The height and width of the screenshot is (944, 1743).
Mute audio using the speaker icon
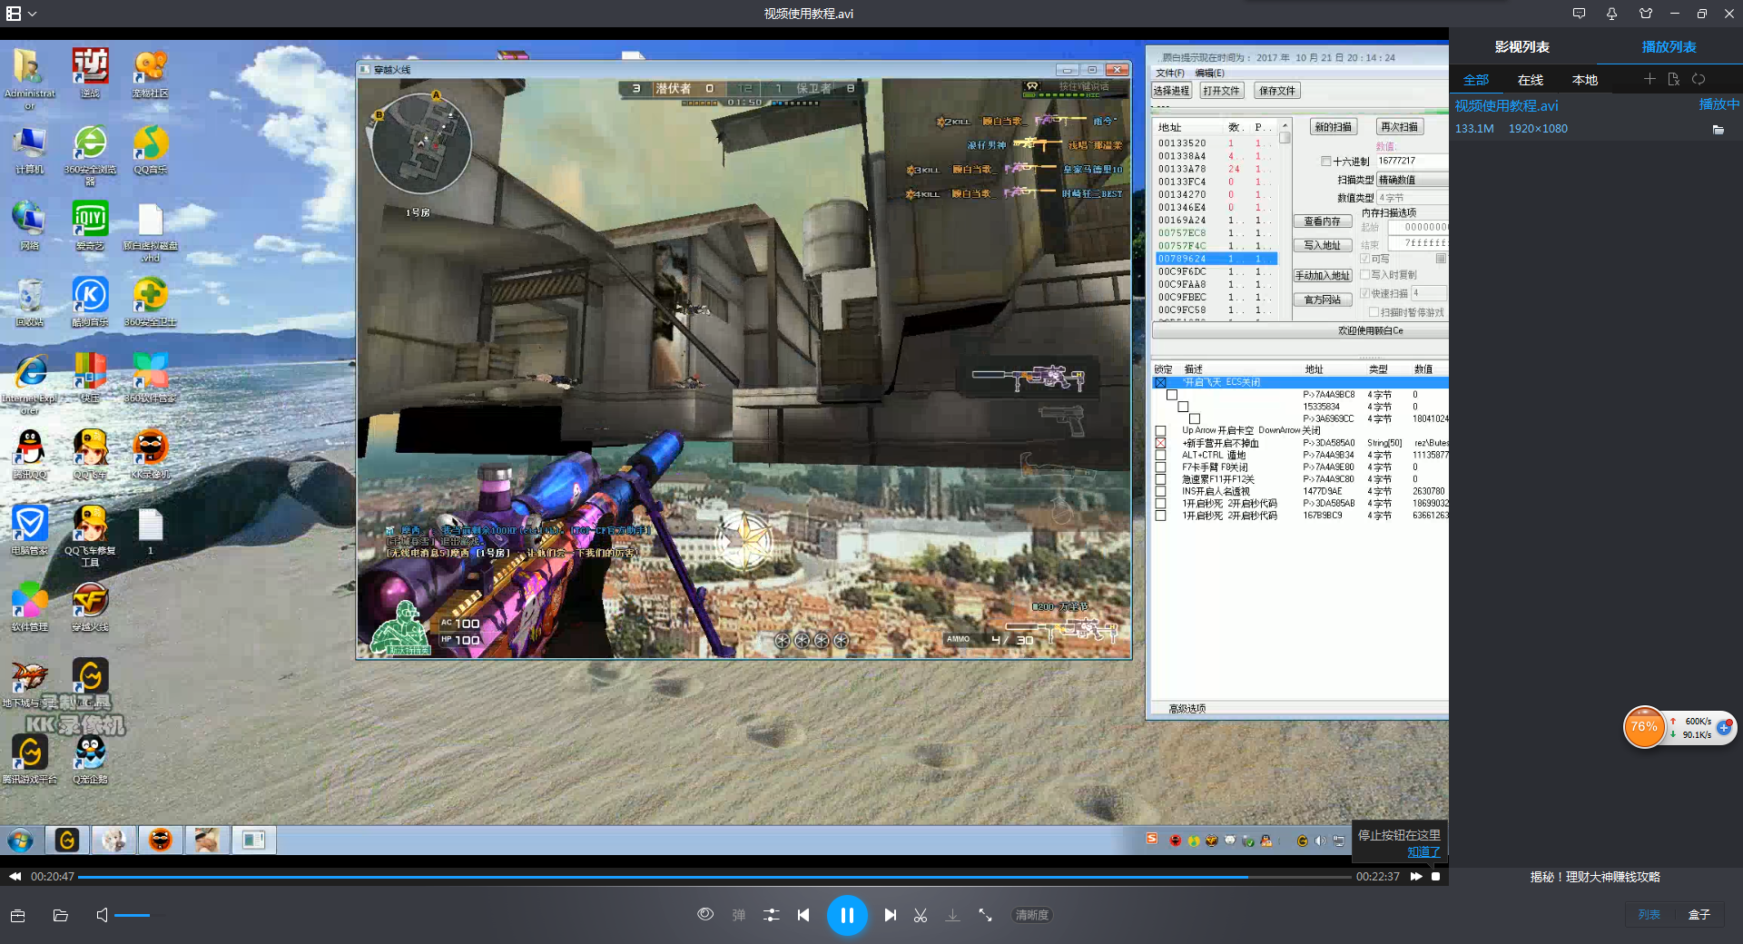click(102, 915)
